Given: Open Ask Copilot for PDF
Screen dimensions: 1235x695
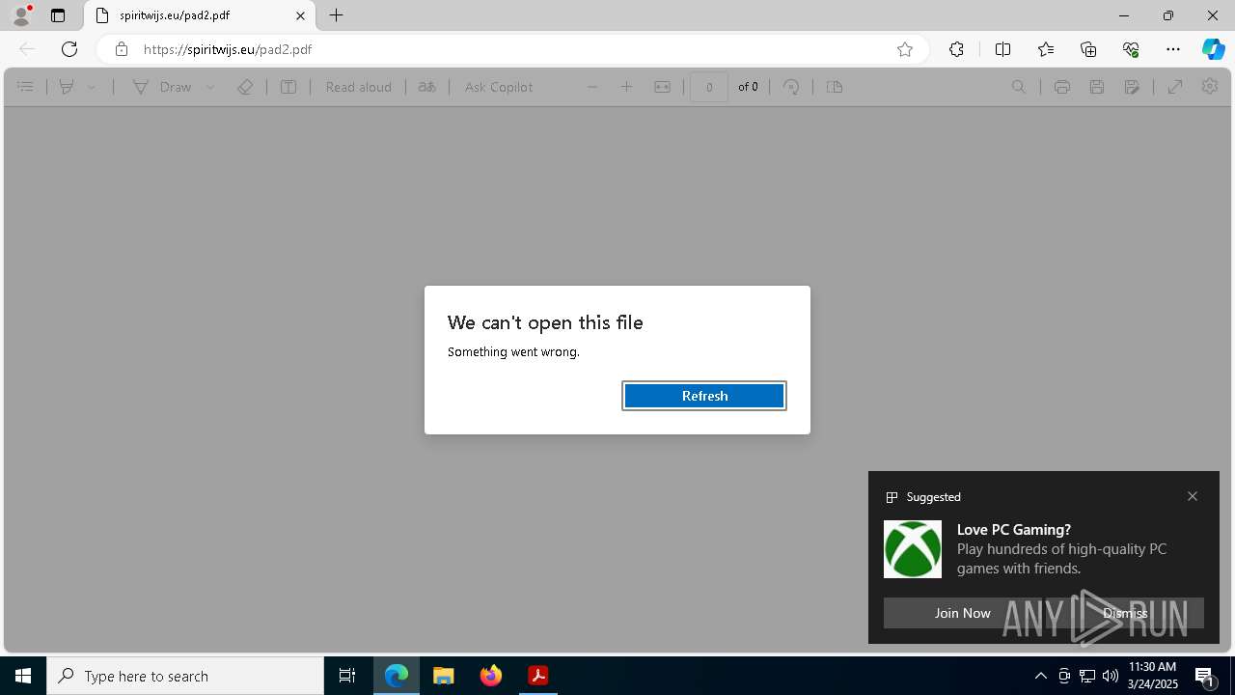Looking at the screenshot, I should tap(499, 87).
